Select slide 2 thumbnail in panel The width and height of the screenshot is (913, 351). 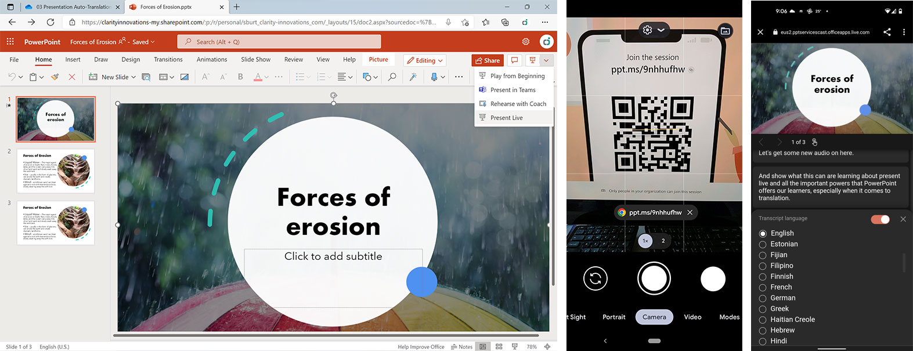coord(56,171)
